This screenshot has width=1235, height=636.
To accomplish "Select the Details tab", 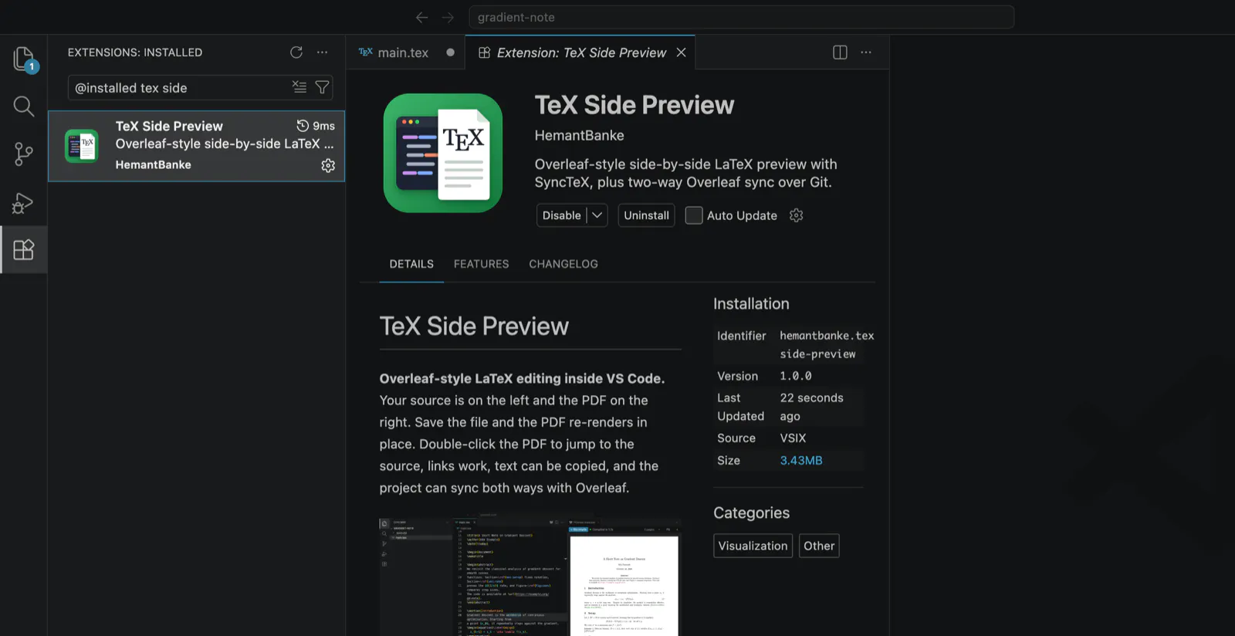I will [411, 264].
